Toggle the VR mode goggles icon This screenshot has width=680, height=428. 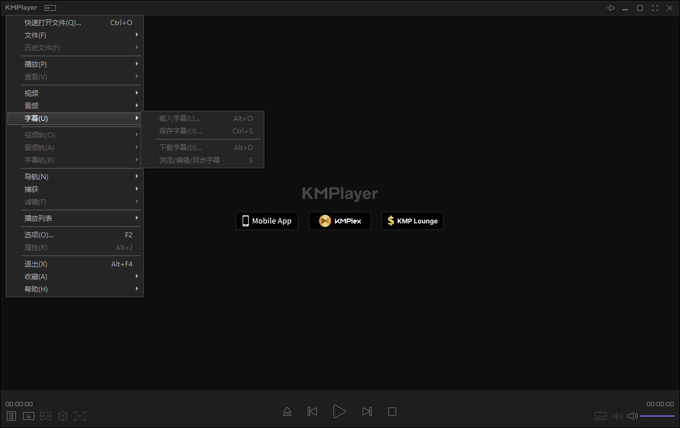(46, 416)
